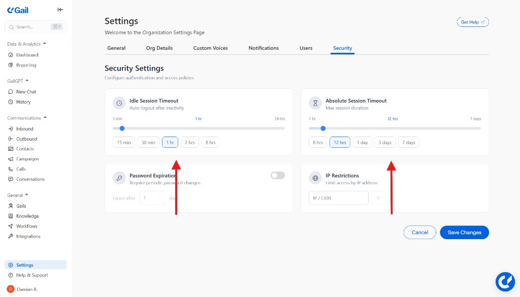The height and width of the screenshot is (297, 520).
Task: Collapse the Data & Analytics section
Action: (45, 44)
